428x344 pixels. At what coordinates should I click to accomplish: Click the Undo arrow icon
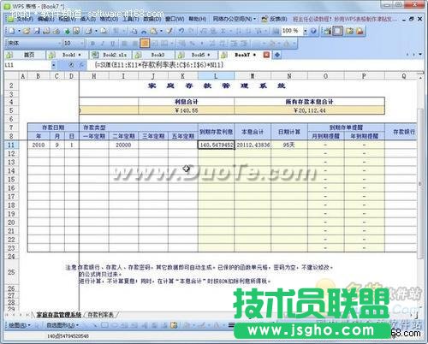(181, 31)
